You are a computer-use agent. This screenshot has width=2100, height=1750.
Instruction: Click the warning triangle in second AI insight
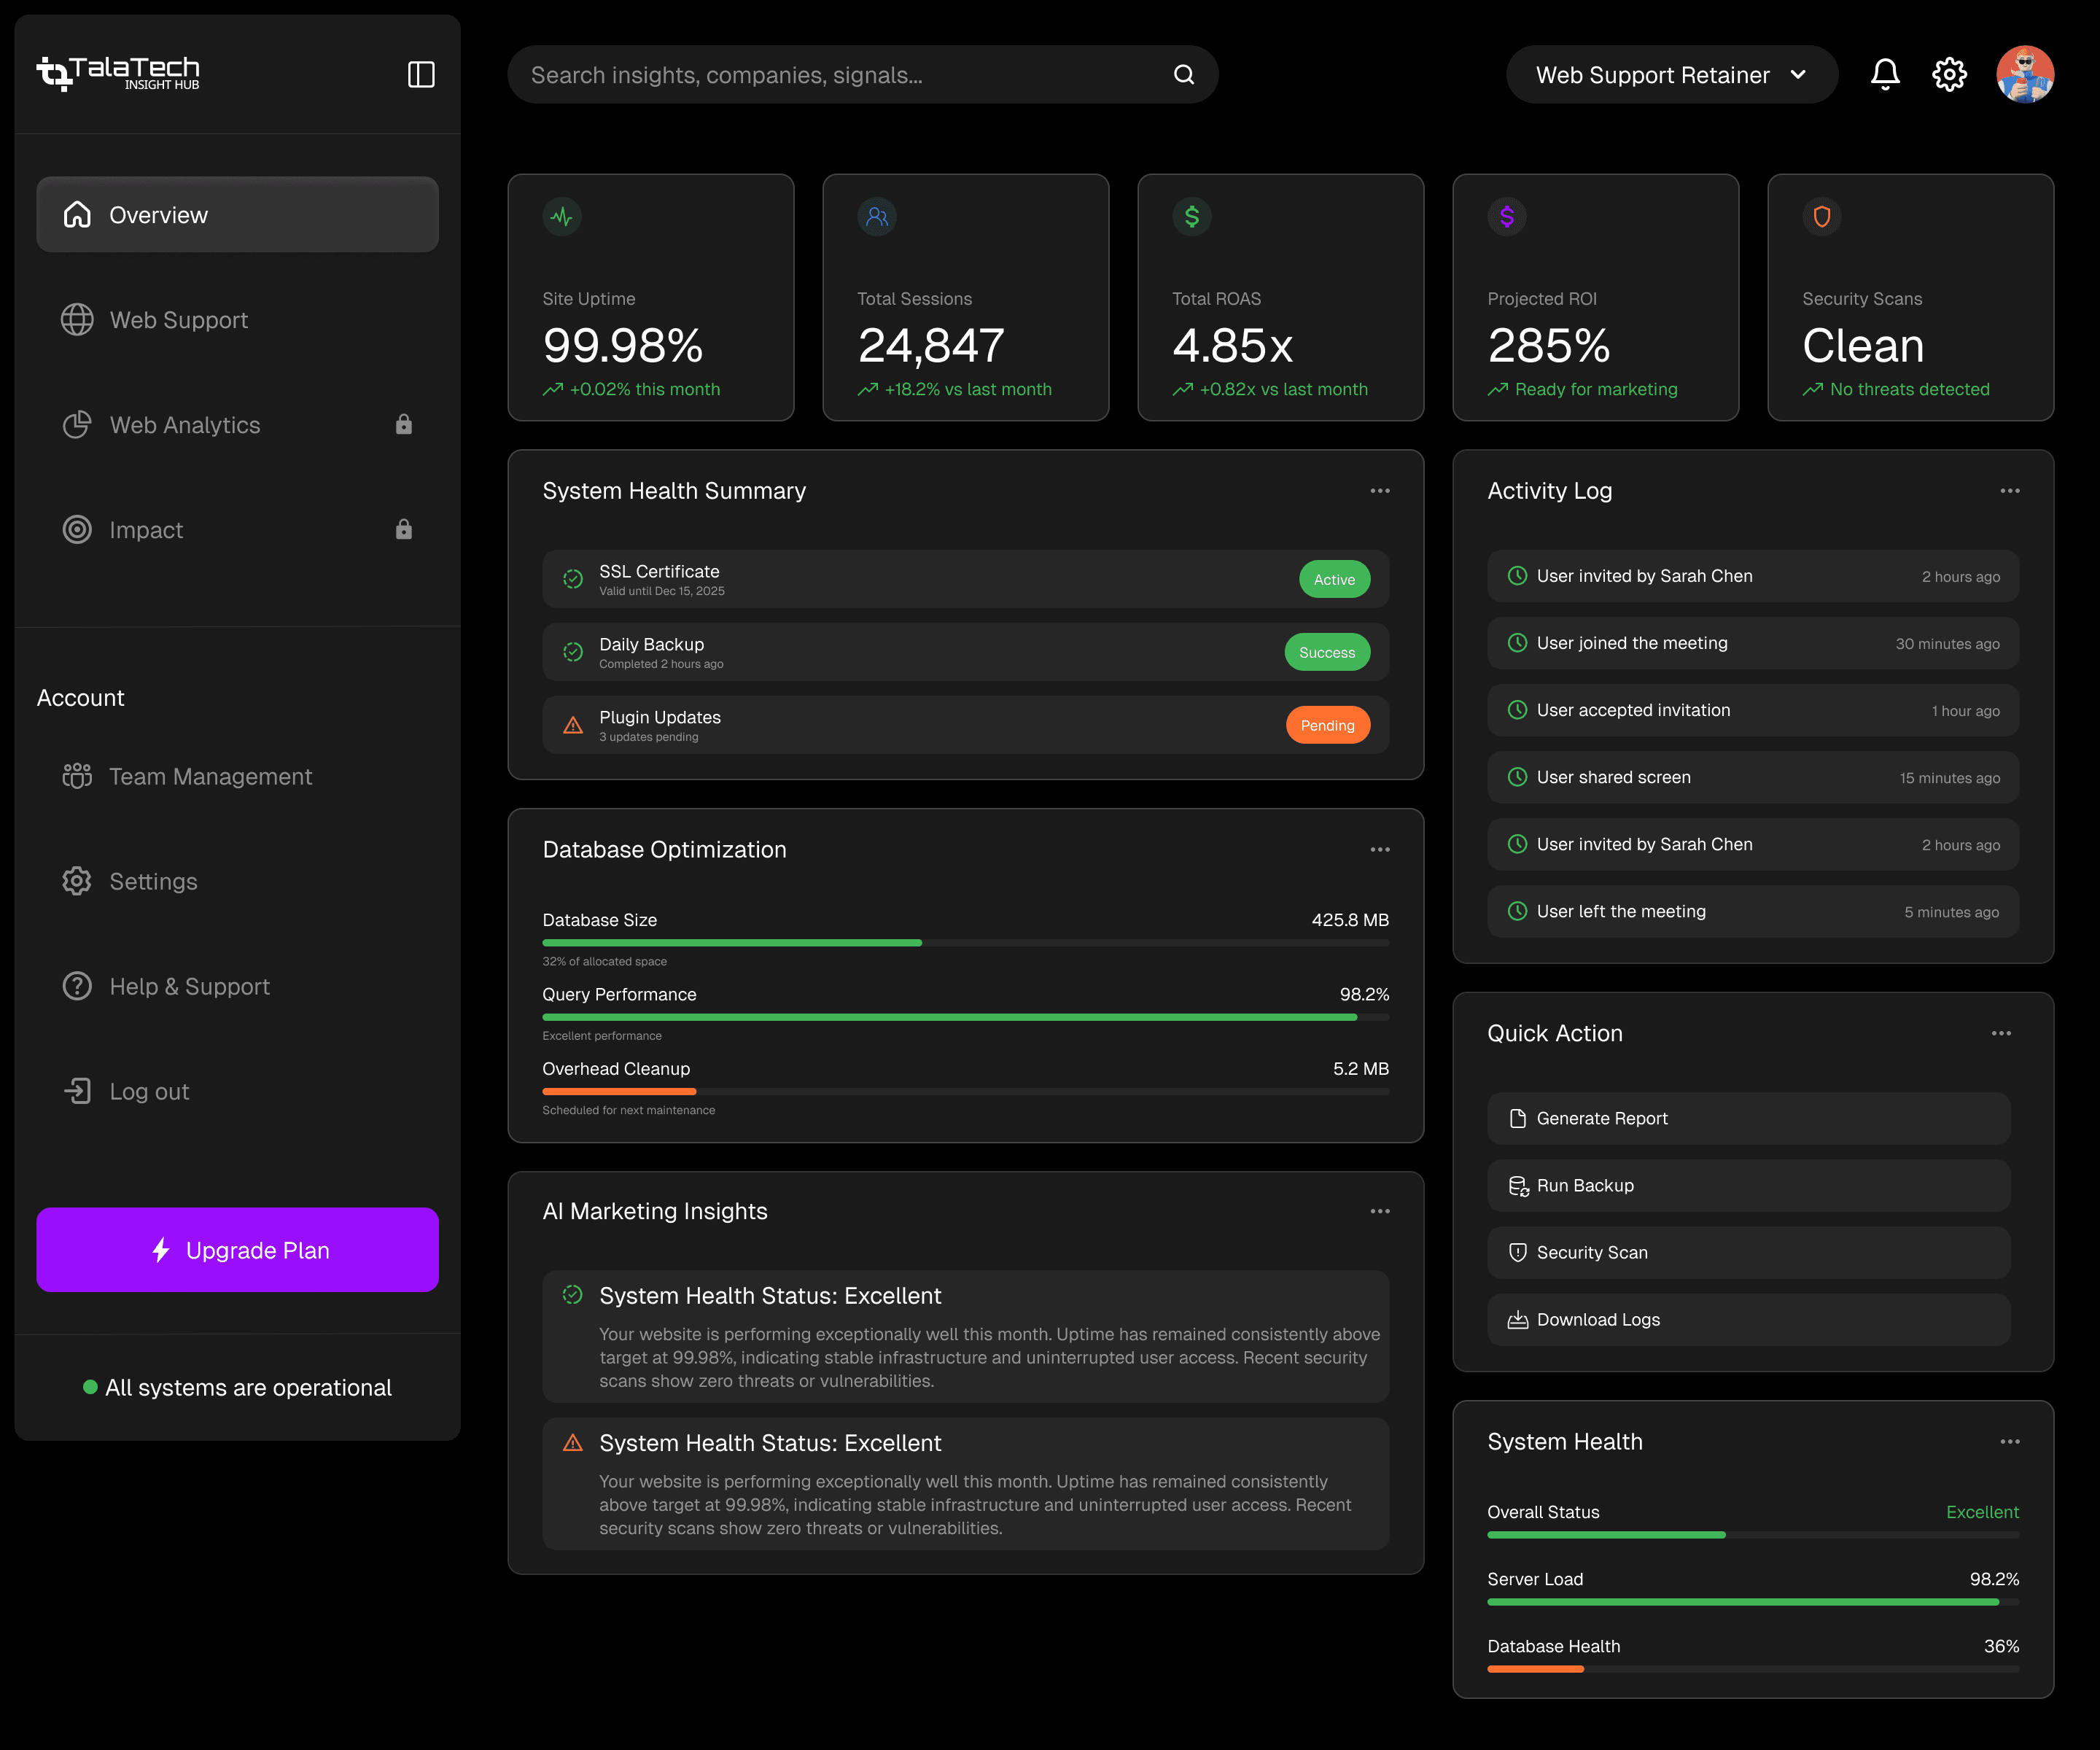(x=573, y=1442)
